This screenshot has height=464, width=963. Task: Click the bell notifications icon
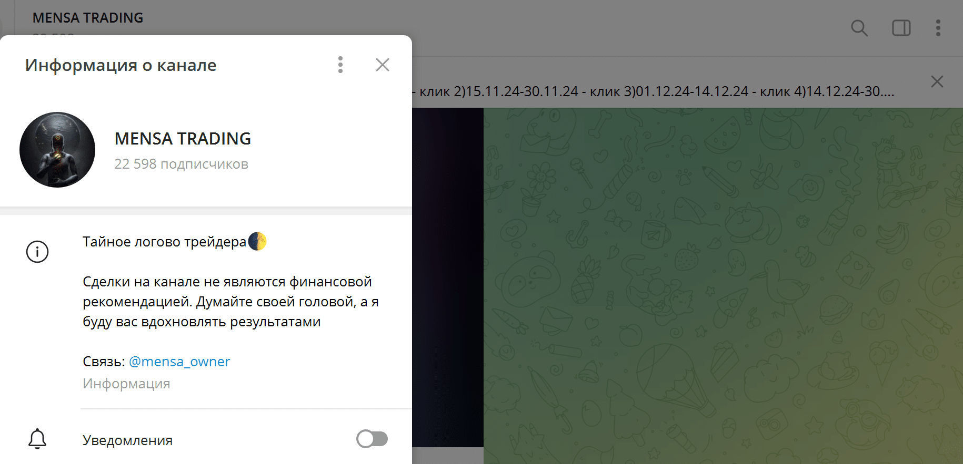(x=37, y=439)
